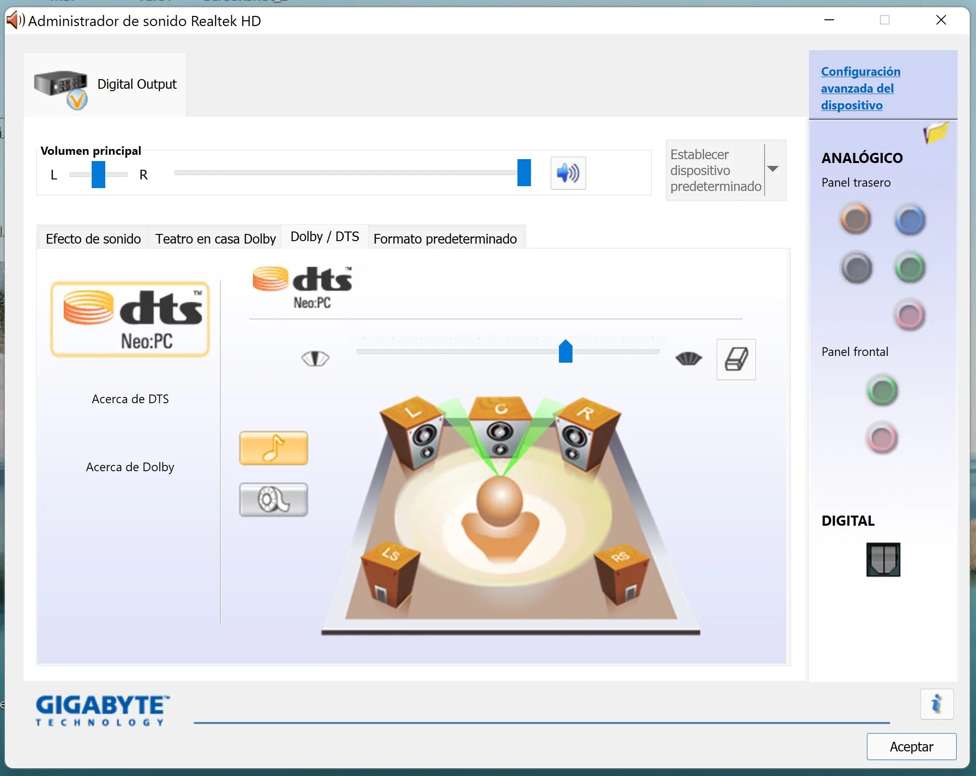Open the Formato predeterminado tab
Image resolution: width=976 pixels, height=776 pixels.
tap(445, 238)
